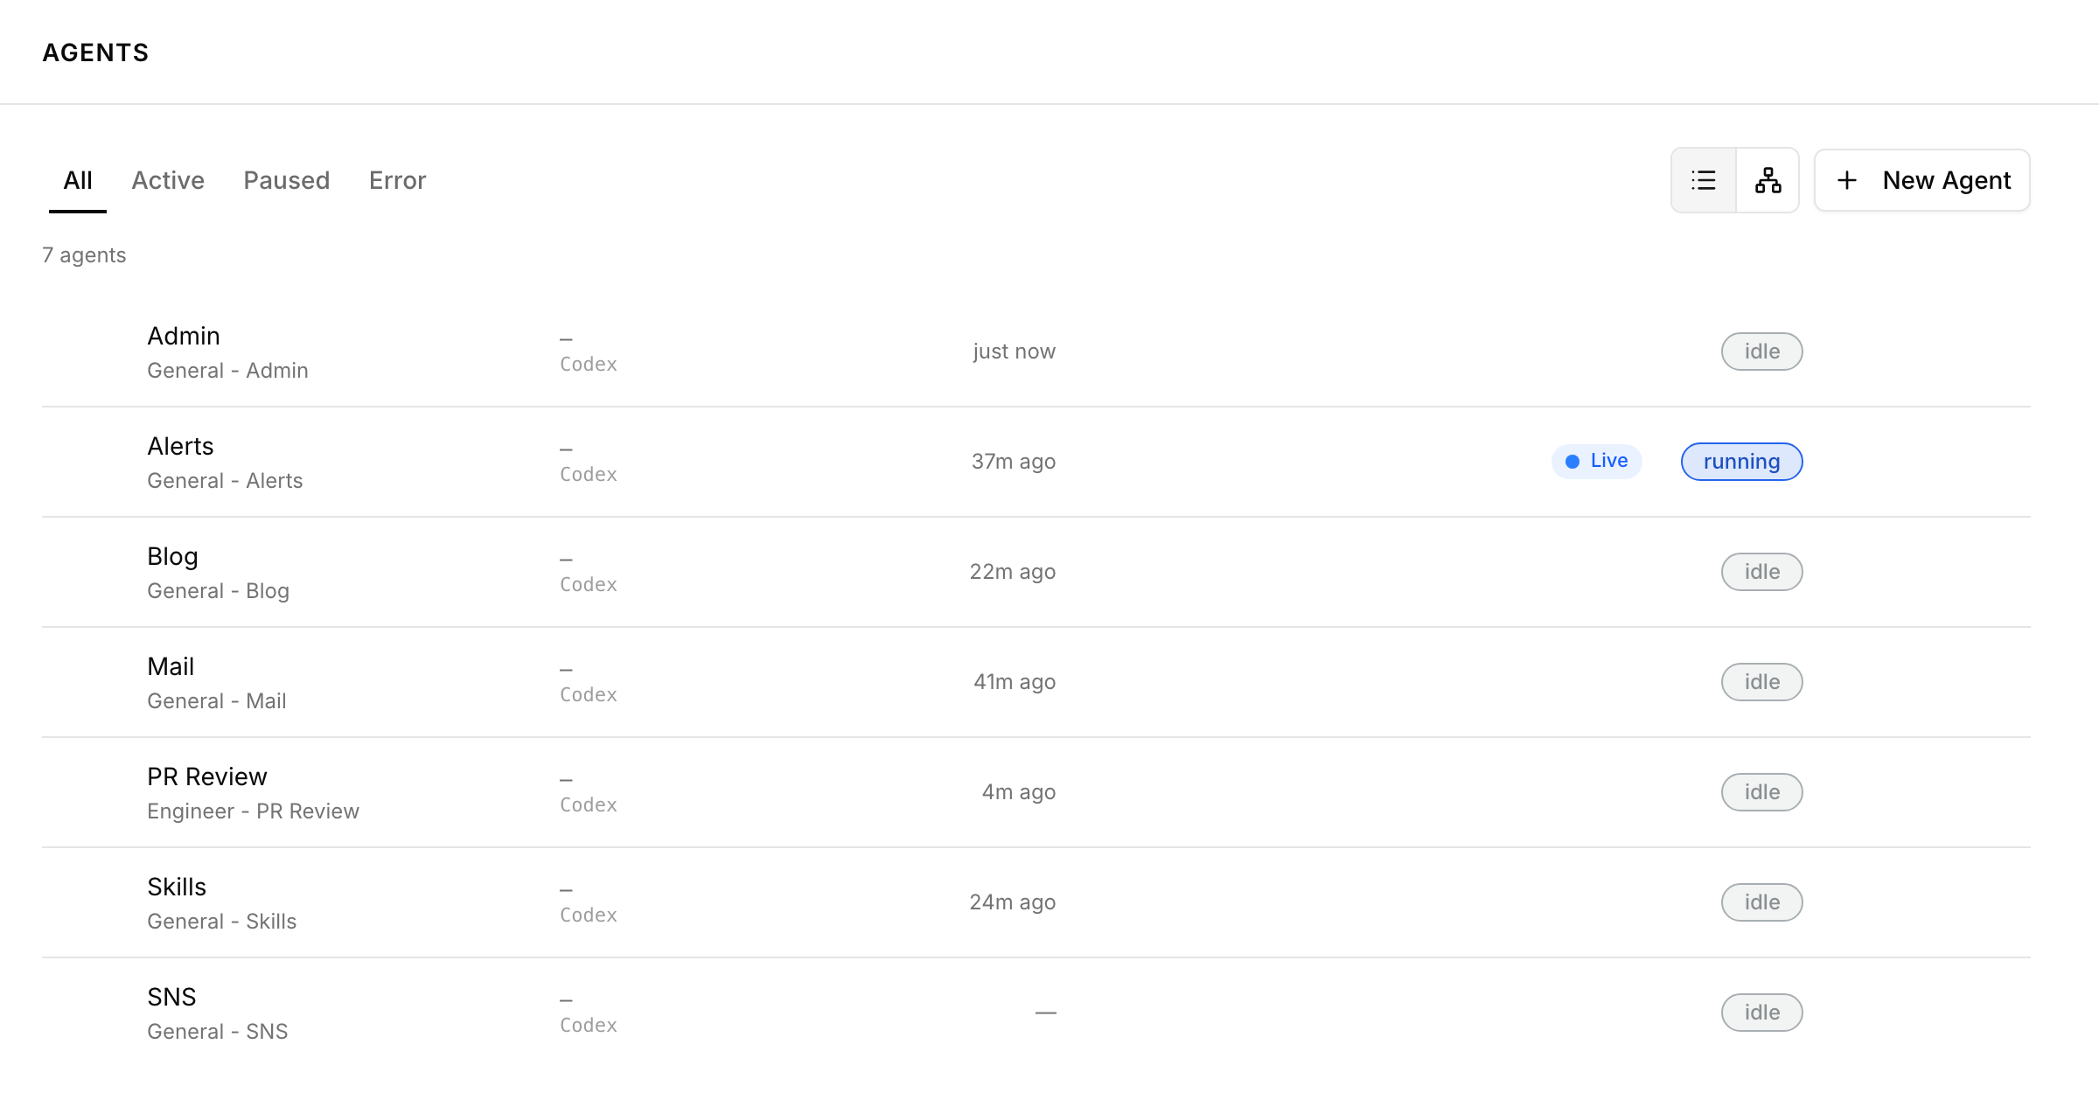Select the Skills agent name
Image resolution: width=2099 pixels, height=1093 pixels.
pyautogui.click(x=177, y=887)
